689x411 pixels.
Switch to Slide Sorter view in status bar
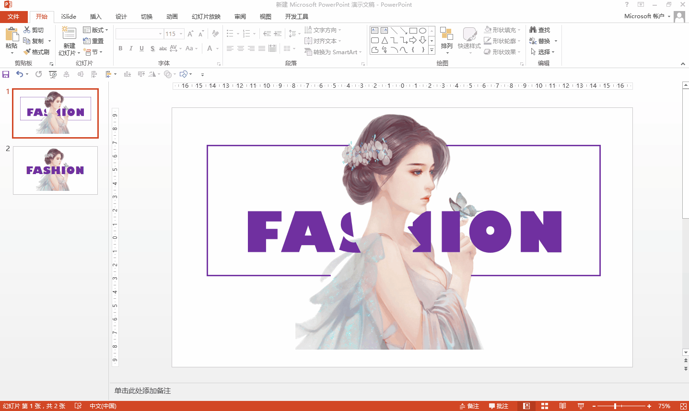[x=545, y=406]
